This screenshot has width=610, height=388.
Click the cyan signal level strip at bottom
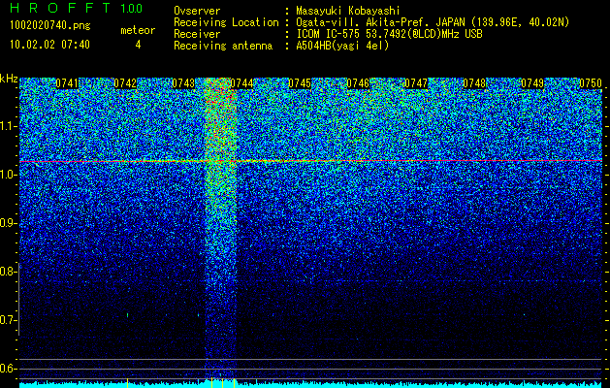(310, 384)
